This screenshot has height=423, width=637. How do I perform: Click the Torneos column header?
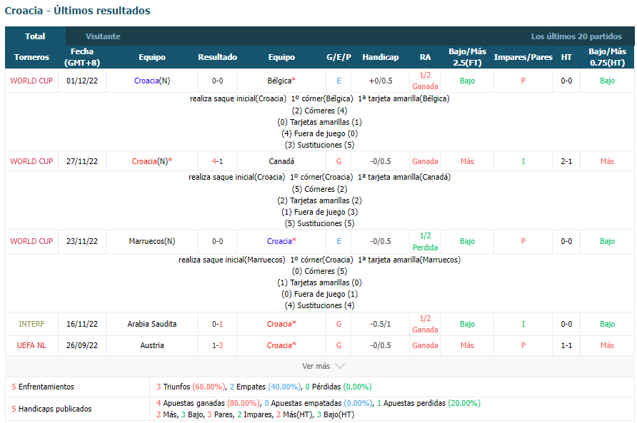[31, 57]
